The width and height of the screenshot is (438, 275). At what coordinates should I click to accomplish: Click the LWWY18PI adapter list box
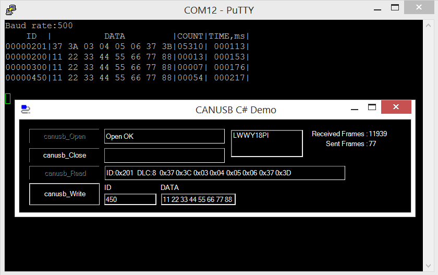pyautogui.click(x=267, y=144)
